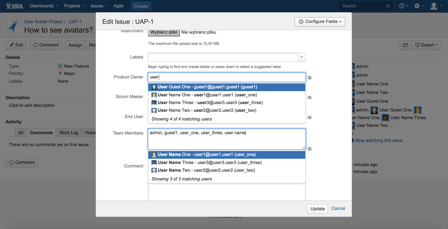
Task: Focus the Team Members text area
Action: pyautogui.click(x=227, y=139)
